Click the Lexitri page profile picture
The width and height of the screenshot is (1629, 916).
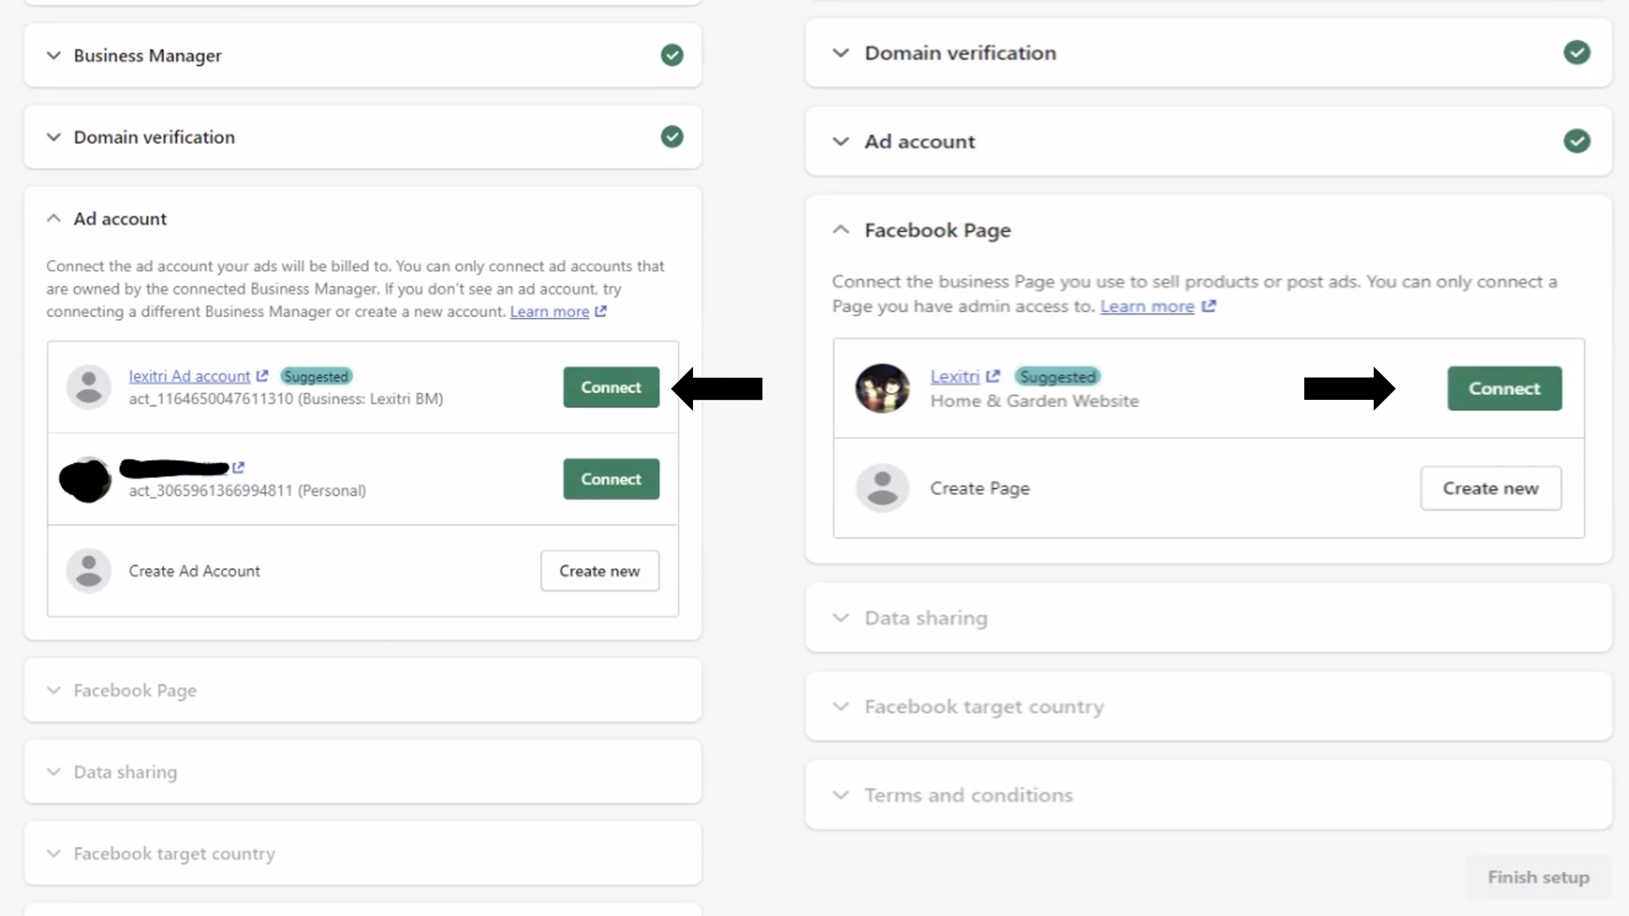[x=882, y=388]
